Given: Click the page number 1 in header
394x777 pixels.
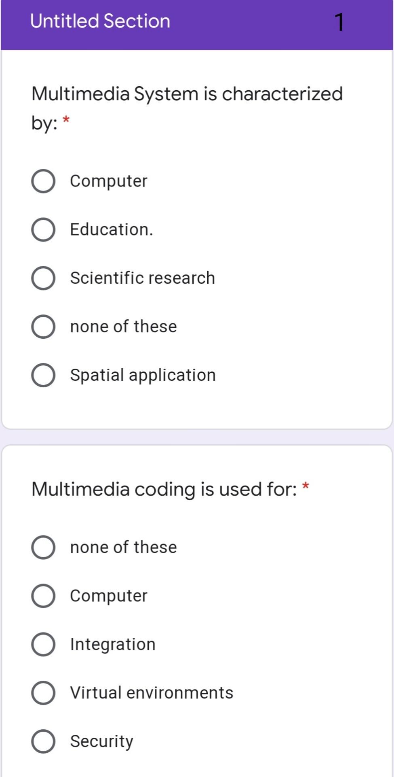Looking at the screenshot, I should (339, 22).
